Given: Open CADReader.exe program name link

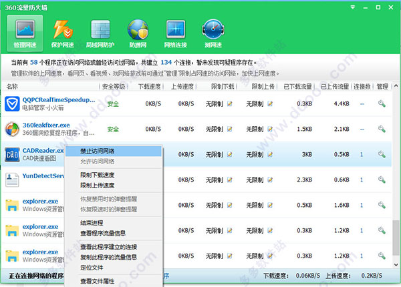Looking at the screenshot, I should [x=43, y=150].
